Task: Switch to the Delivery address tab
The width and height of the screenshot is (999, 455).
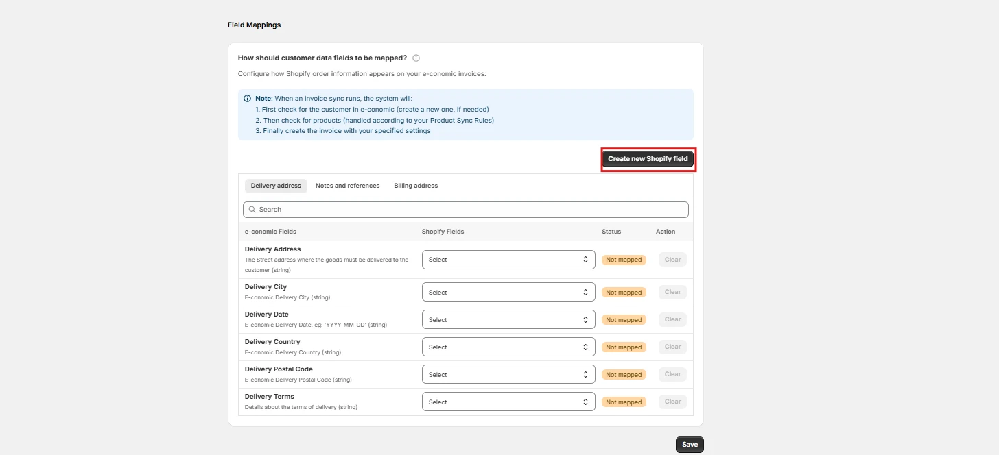Action: click(x=276, y=186)
